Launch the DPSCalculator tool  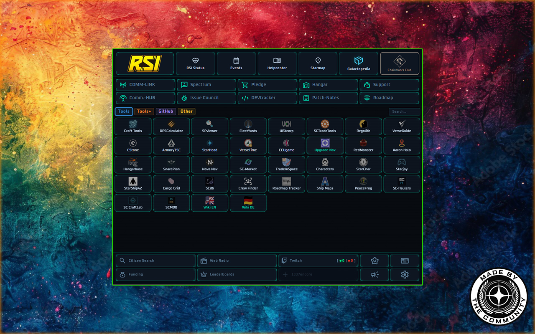click(x=171, y=127)
